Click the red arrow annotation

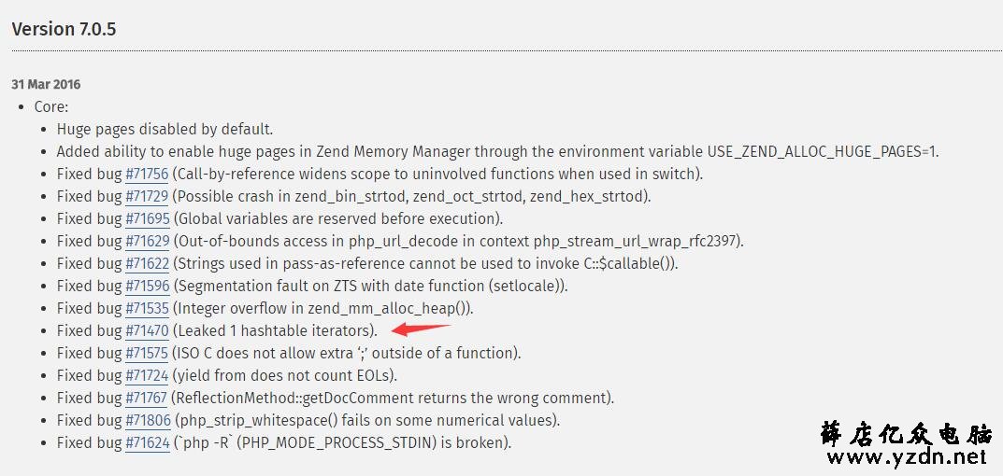coord(421,329)
